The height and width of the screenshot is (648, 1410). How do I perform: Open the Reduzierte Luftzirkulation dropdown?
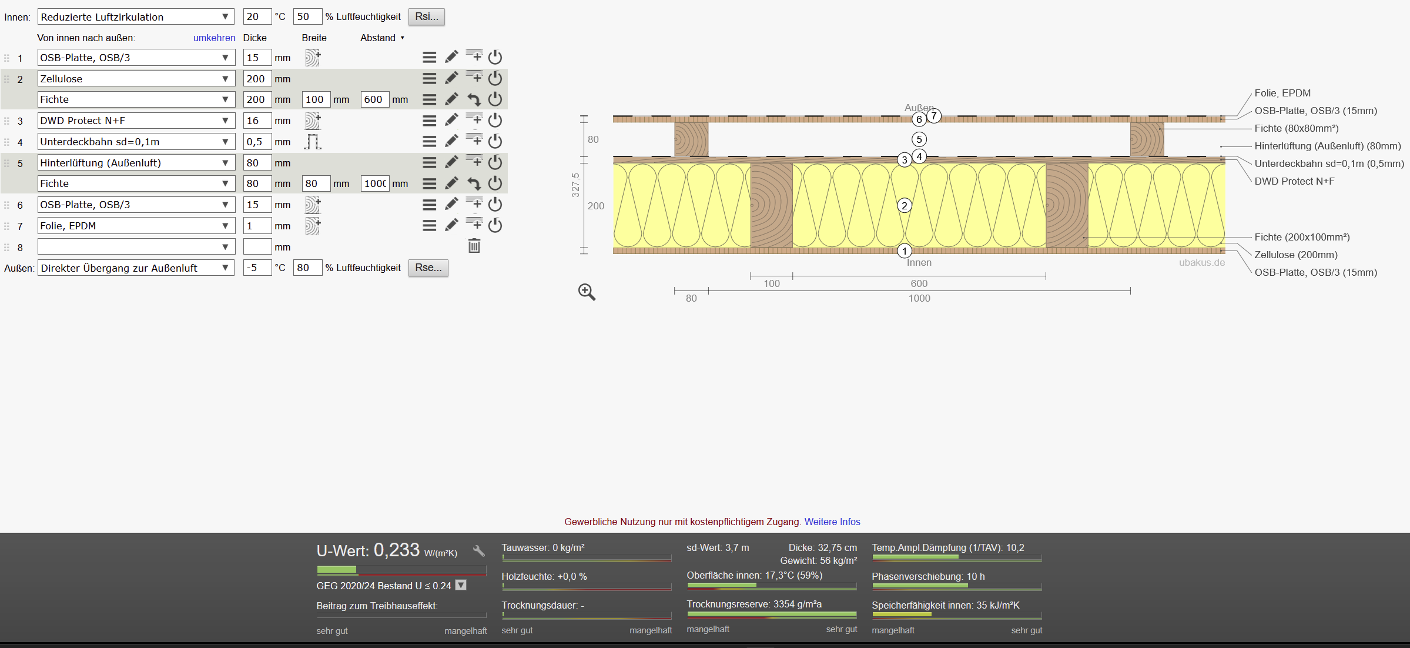point(136,16)
